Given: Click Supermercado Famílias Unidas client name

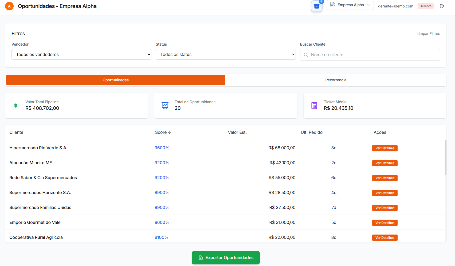Looking at the screenshot, I should [x=40, y=208].
